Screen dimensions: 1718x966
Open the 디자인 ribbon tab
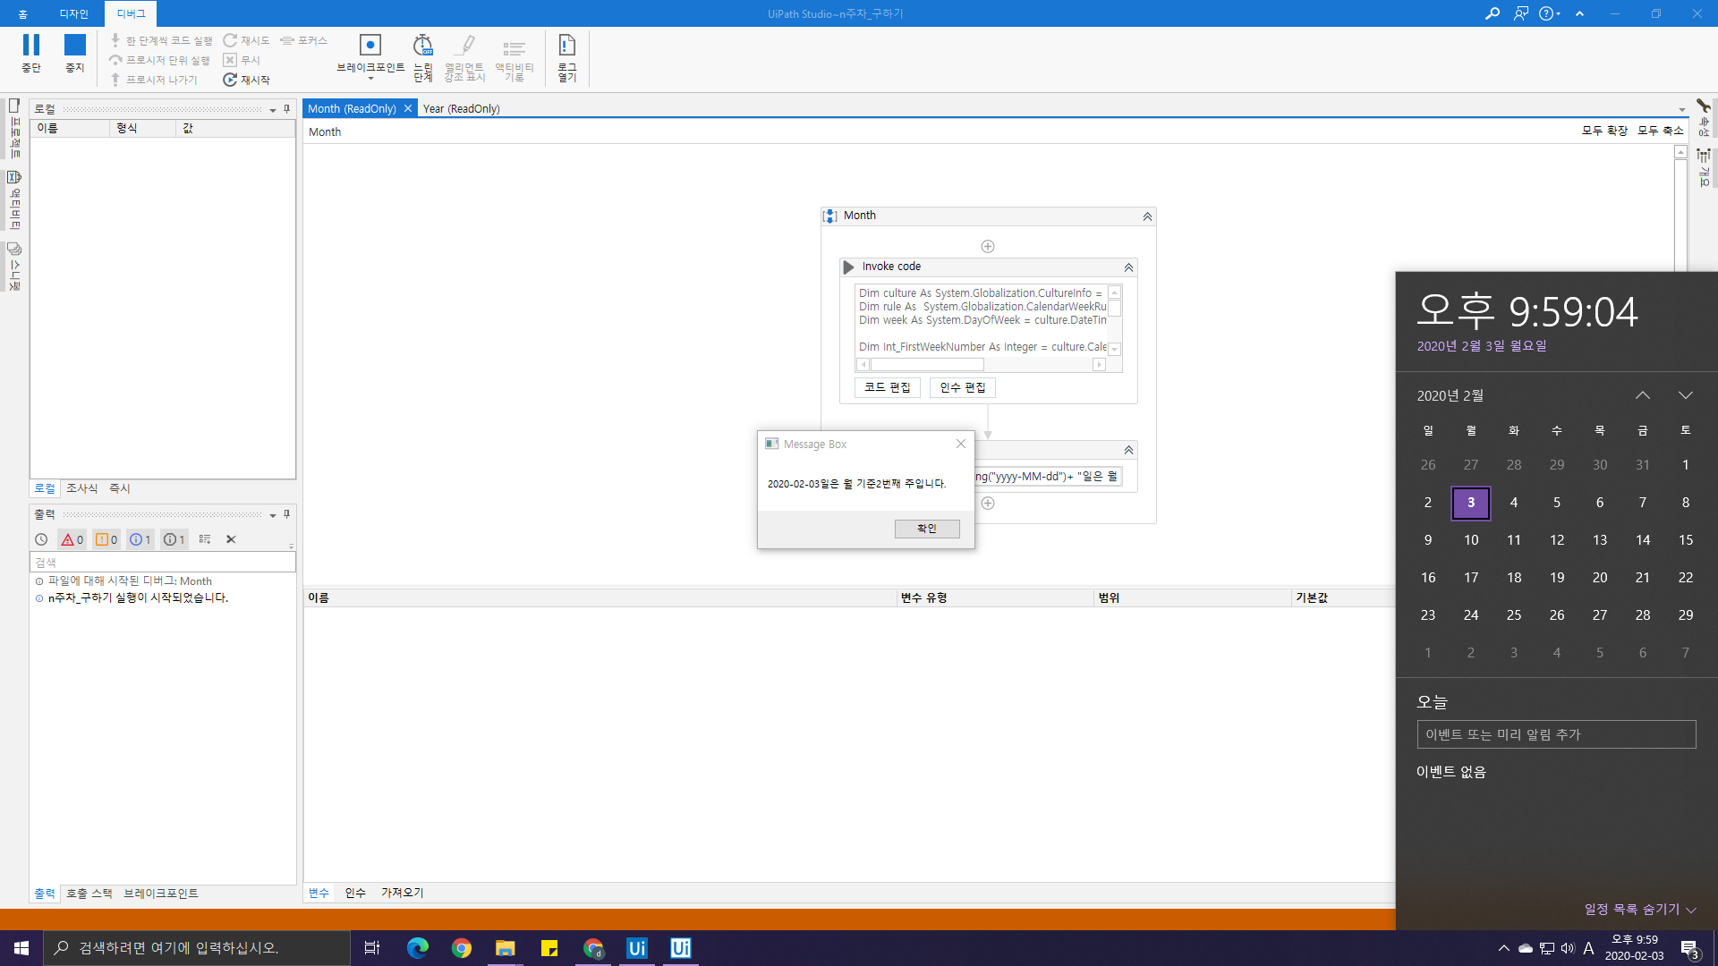pos(73,13)
